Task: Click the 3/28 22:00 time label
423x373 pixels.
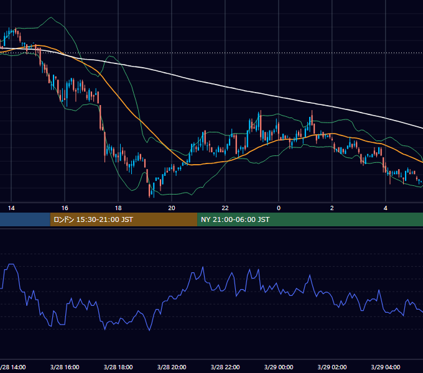Action: [225, 367]
